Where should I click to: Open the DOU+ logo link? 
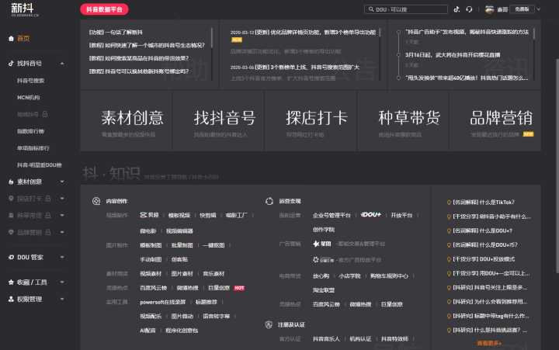371,214
